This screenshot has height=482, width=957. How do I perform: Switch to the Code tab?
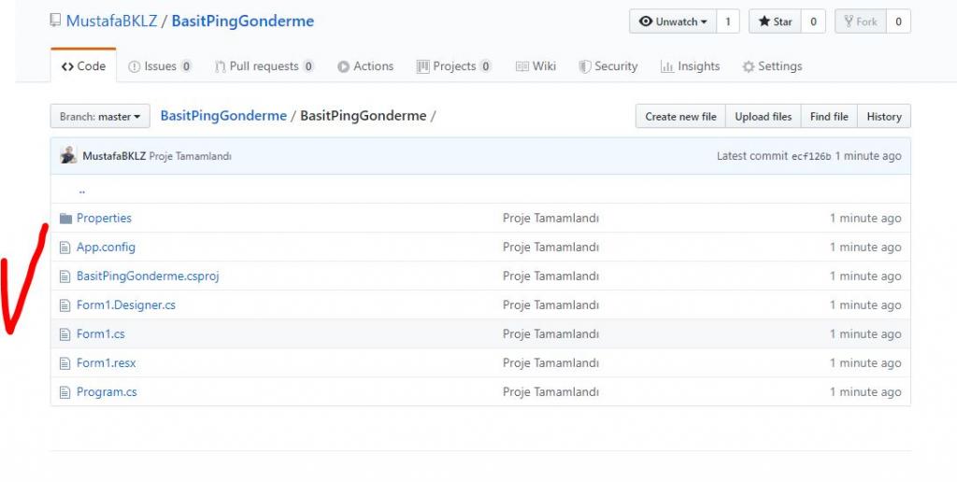[x=83, y=66]
